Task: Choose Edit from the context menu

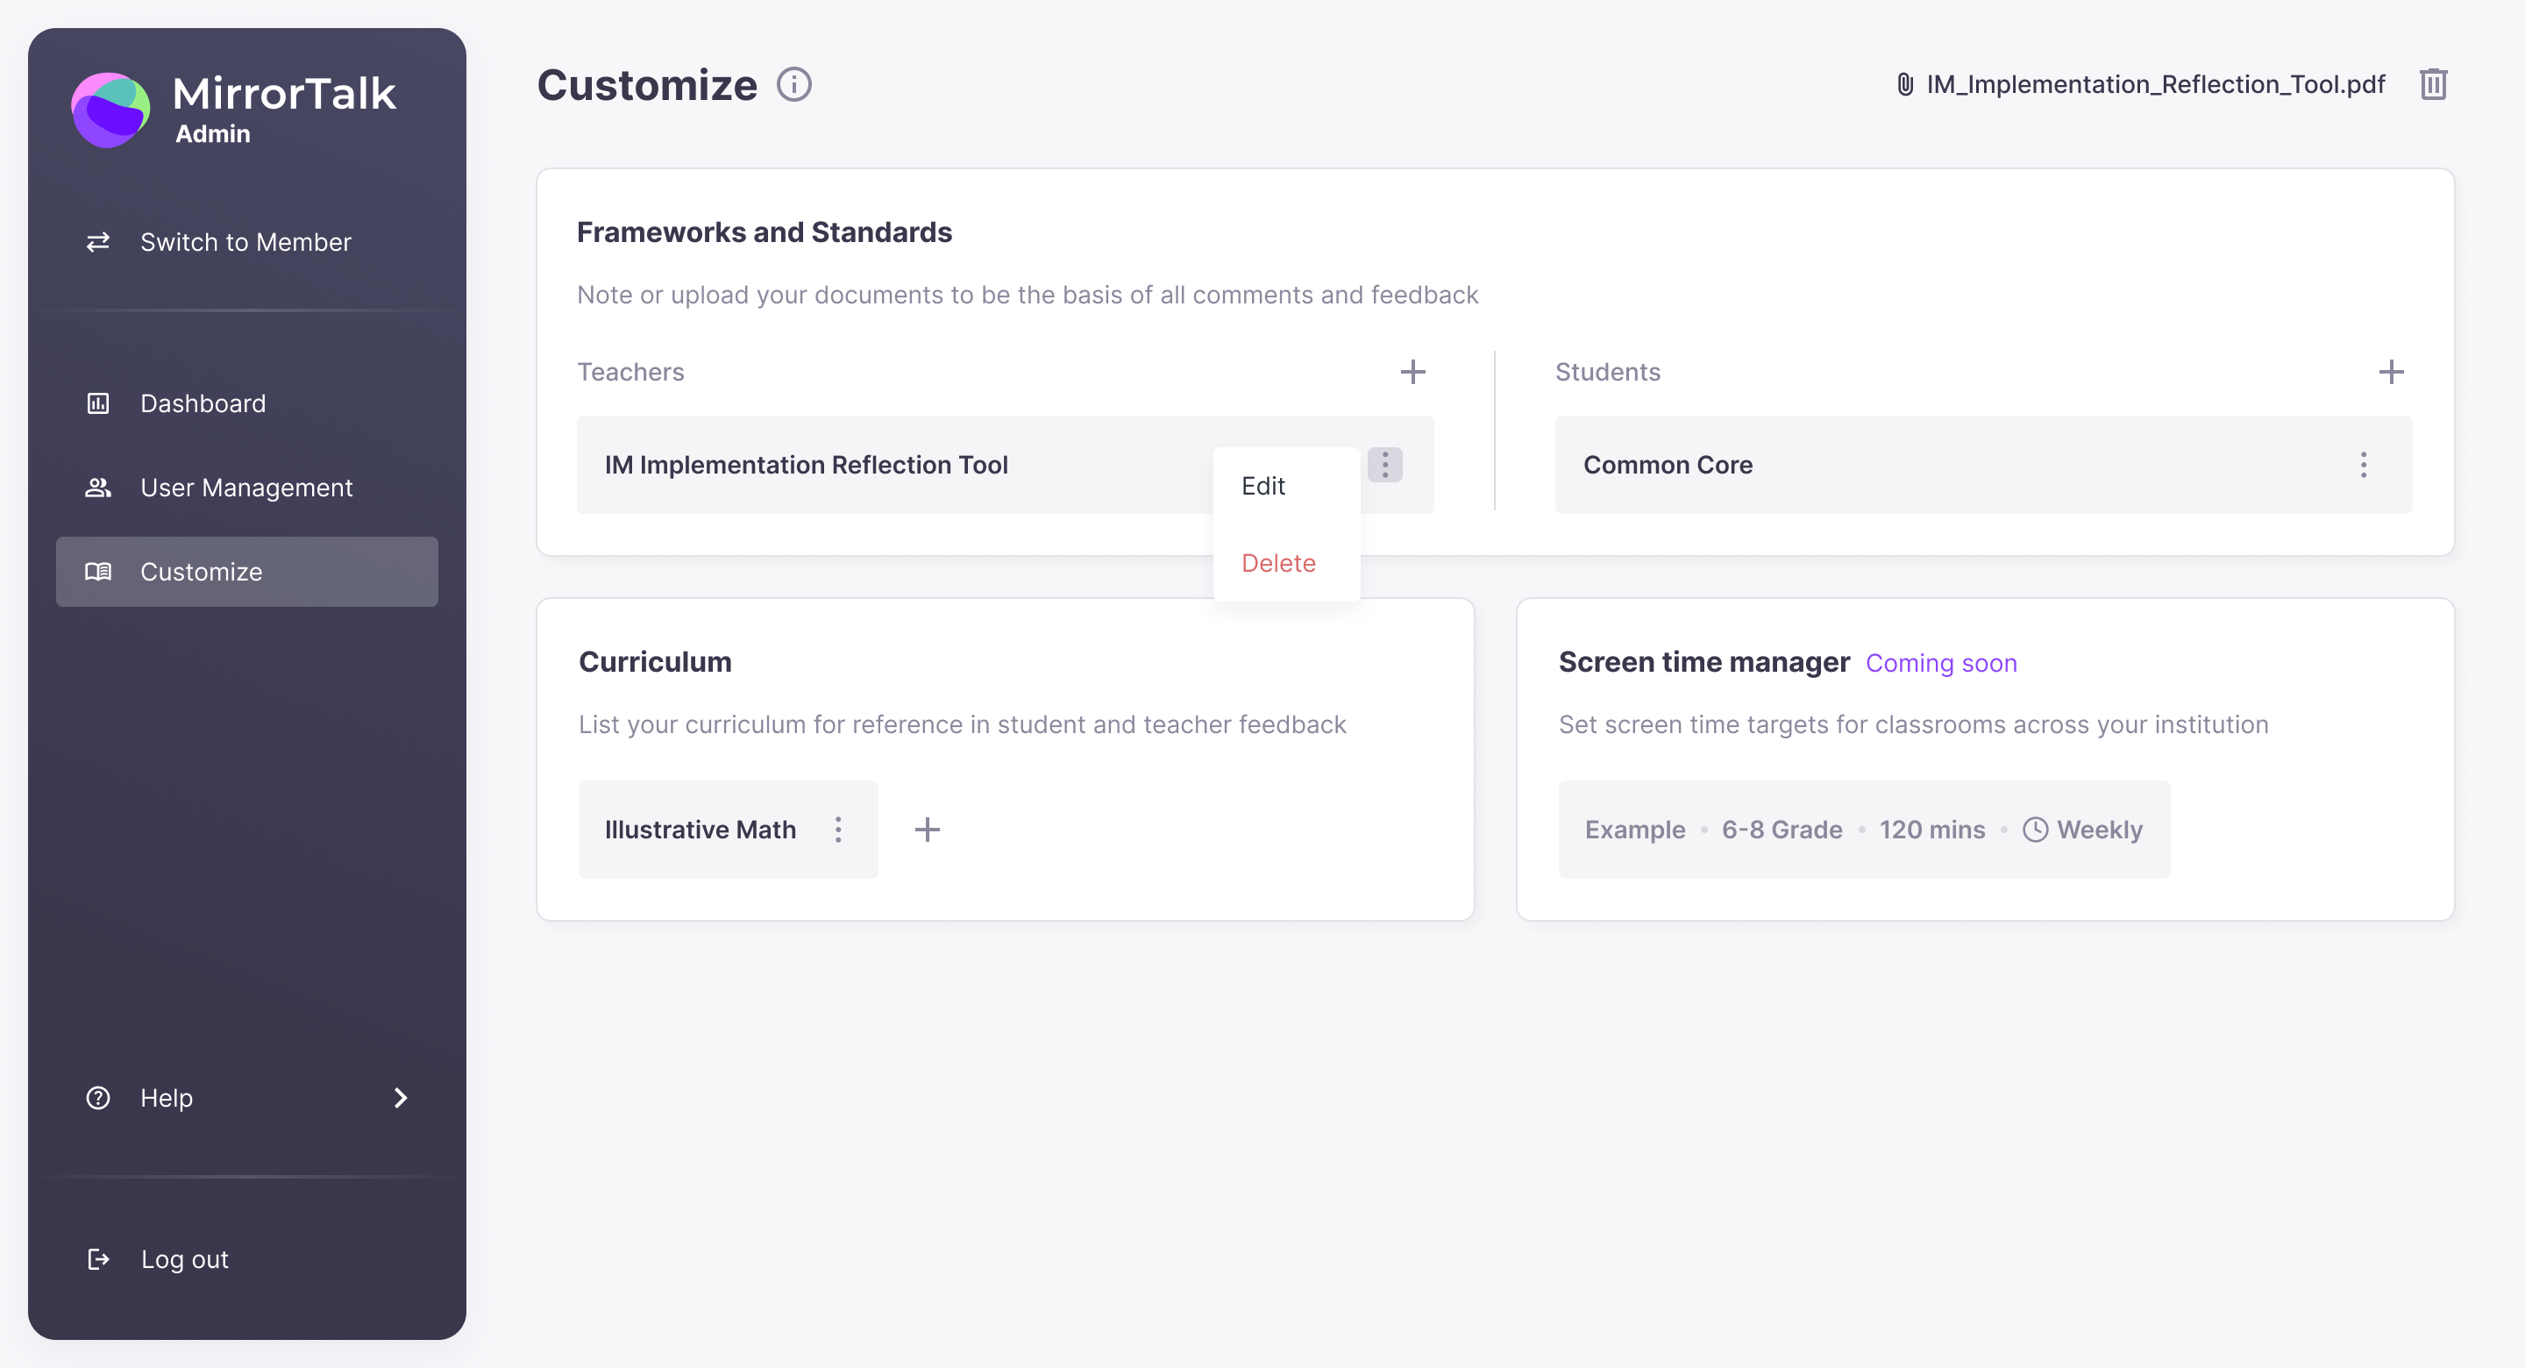Action: (1286, 487)
